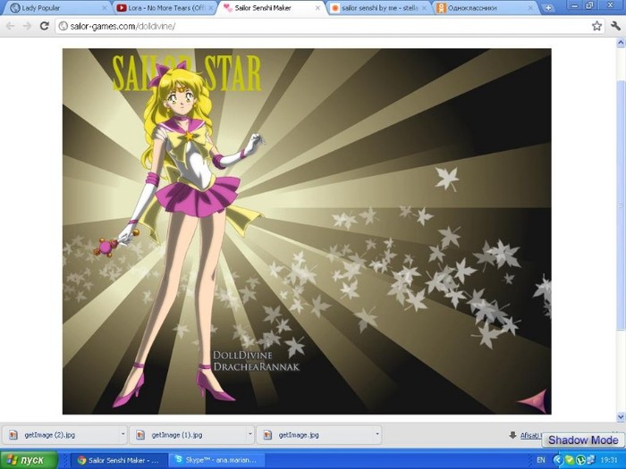Open the downloaded getImage (2).jpg file
Screen dimensions: 626x469
55,435
